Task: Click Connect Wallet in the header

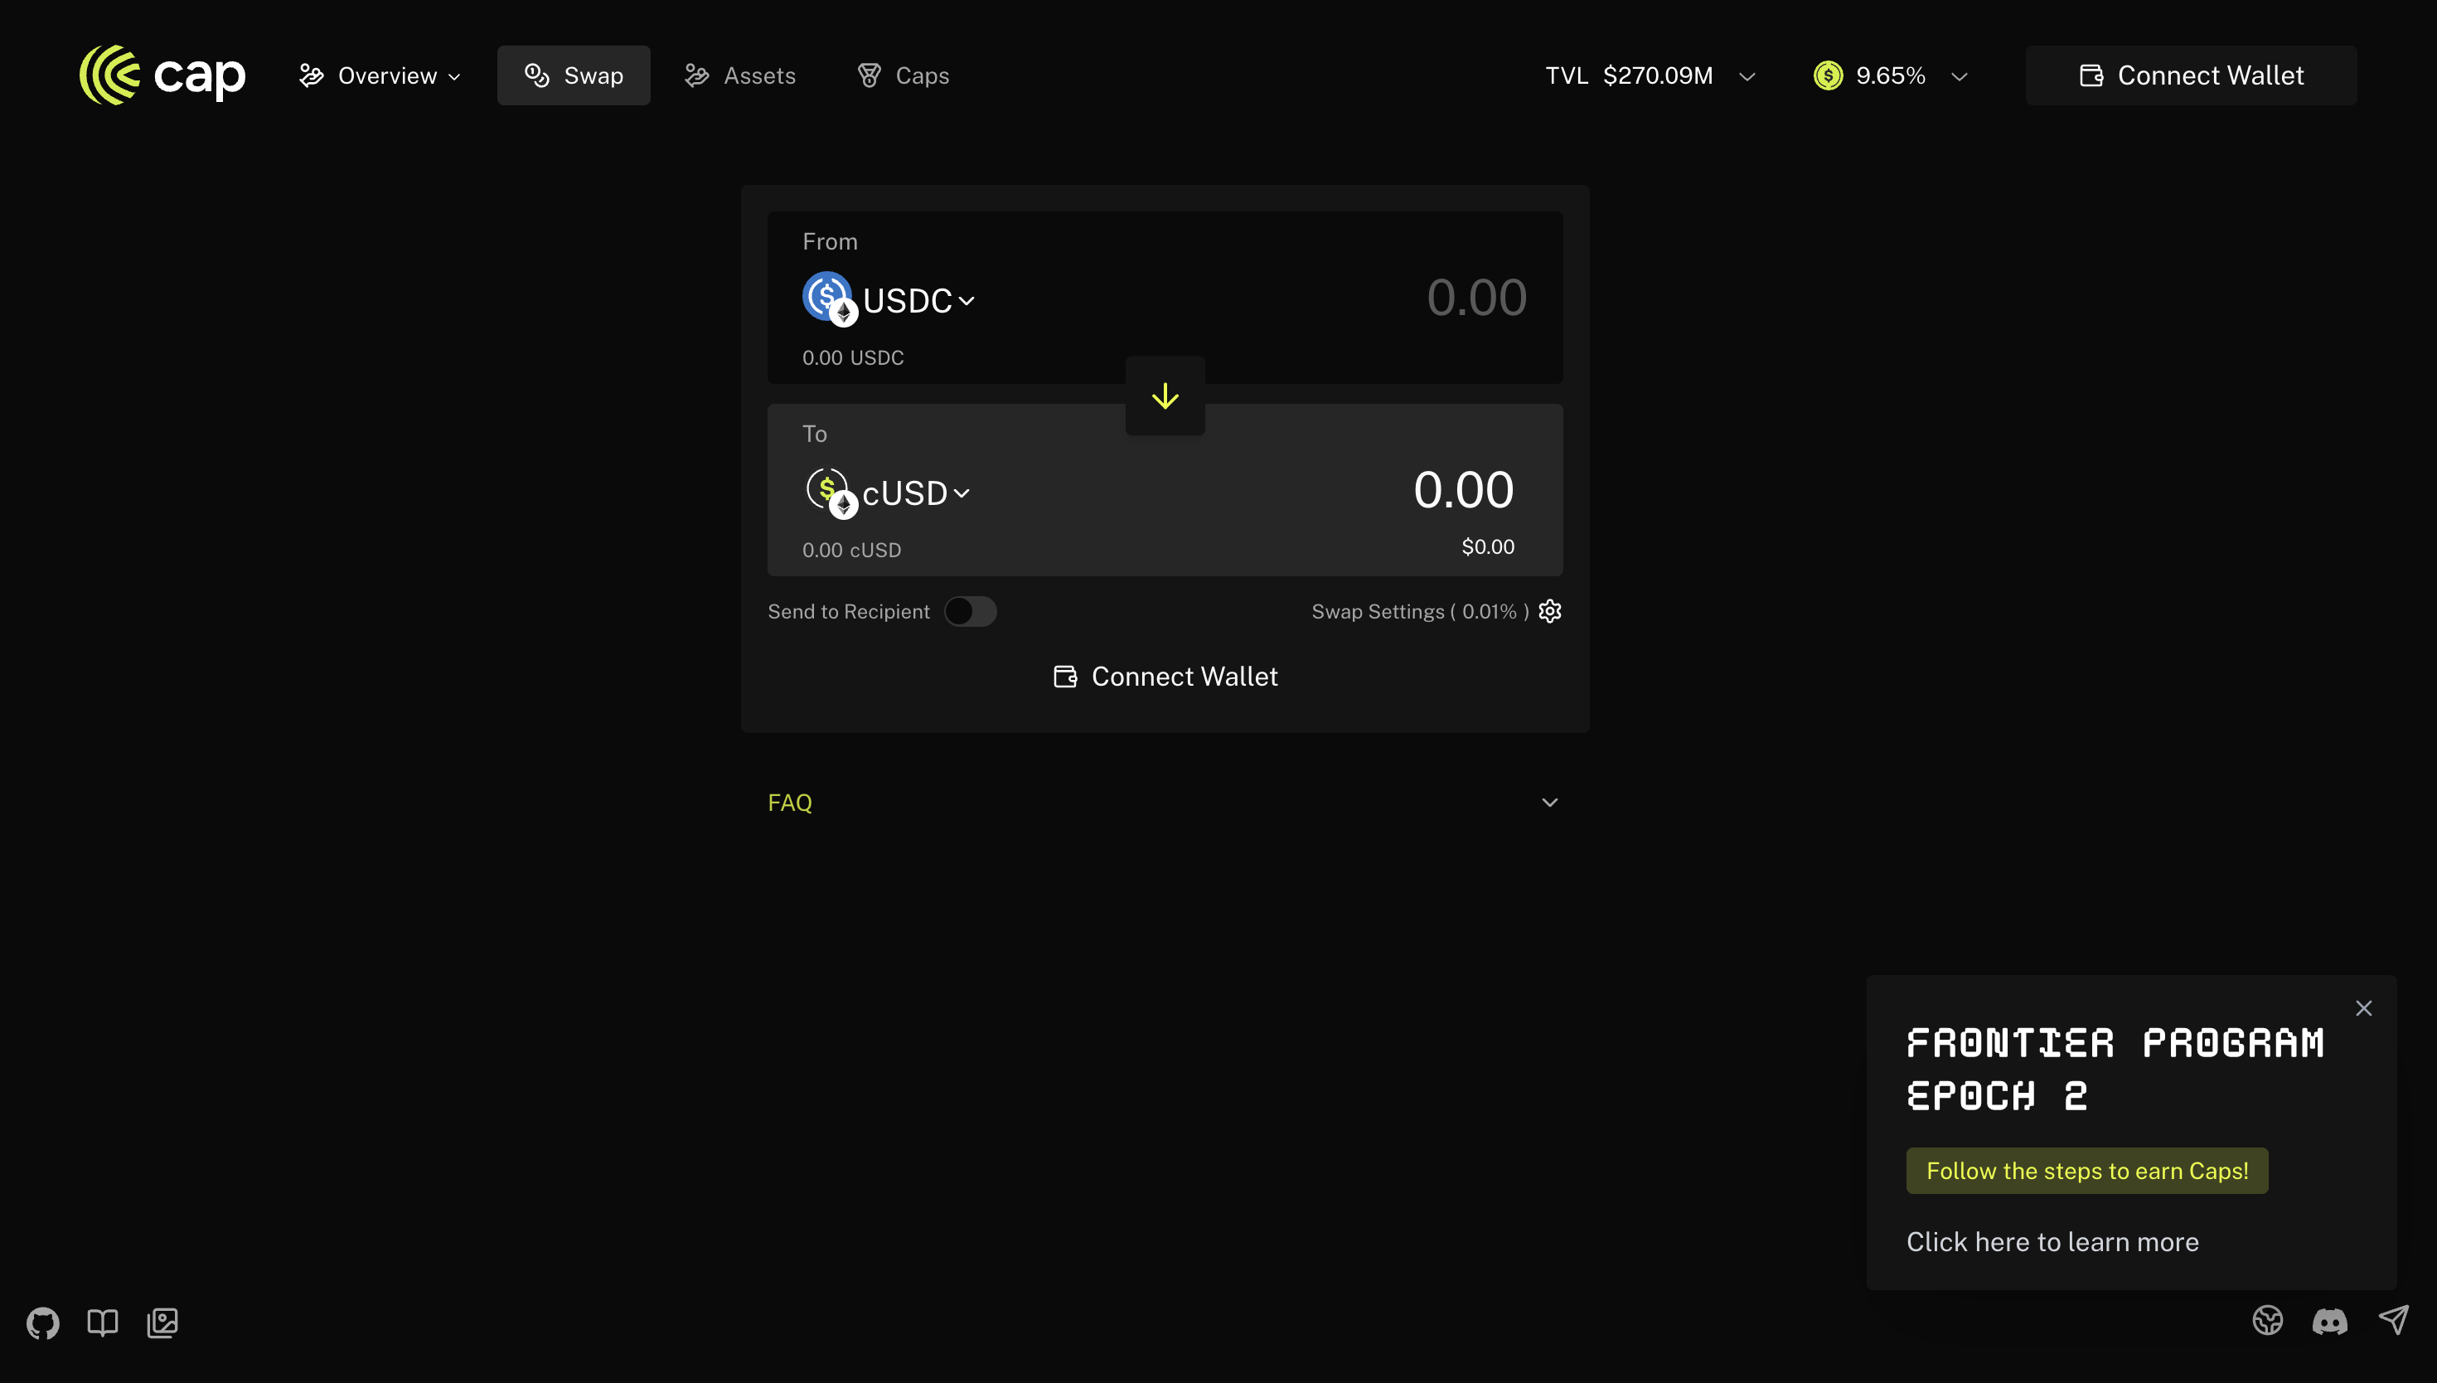Action: [2190, 76]
